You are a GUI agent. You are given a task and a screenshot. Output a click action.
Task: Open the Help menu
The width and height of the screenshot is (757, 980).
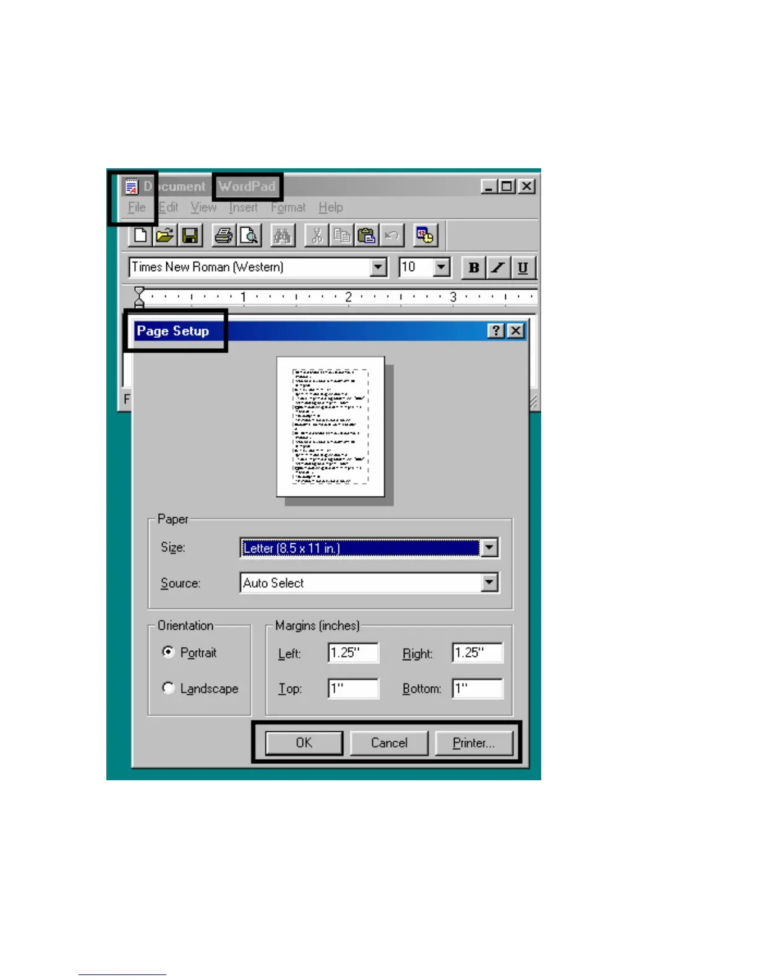coord(331,207)
